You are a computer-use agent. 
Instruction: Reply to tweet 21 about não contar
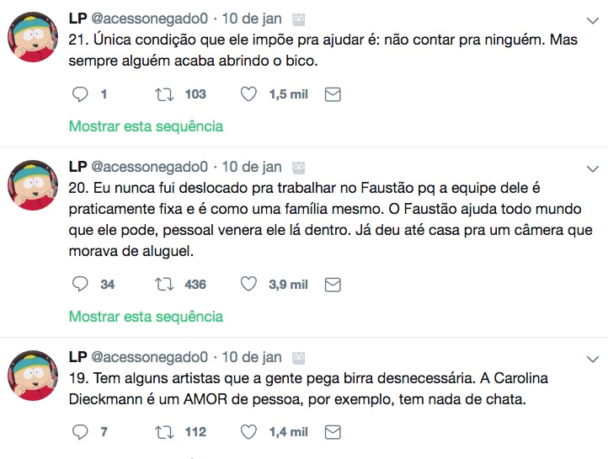click(81, 94)
